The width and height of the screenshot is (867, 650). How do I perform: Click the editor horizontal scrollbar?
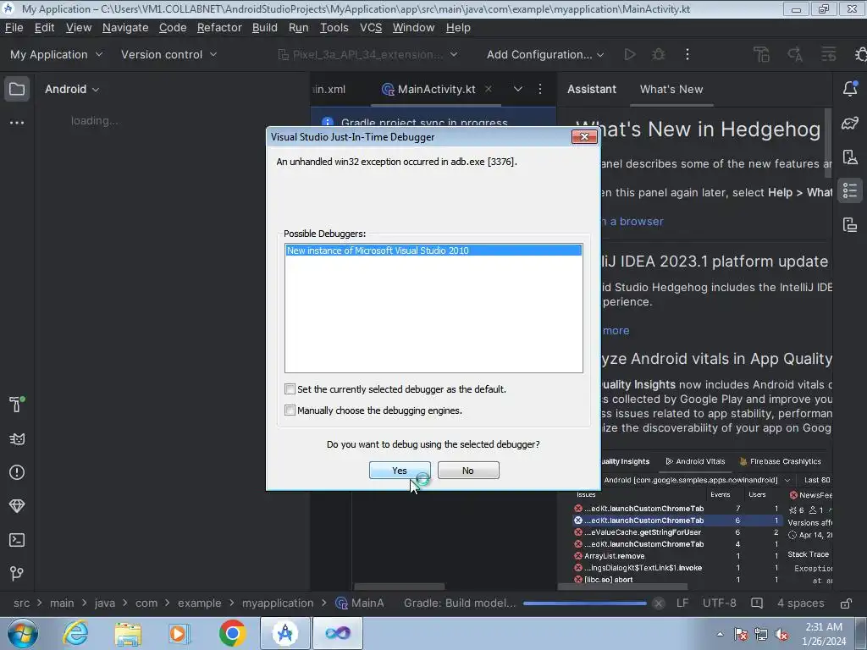click(399, 587)
